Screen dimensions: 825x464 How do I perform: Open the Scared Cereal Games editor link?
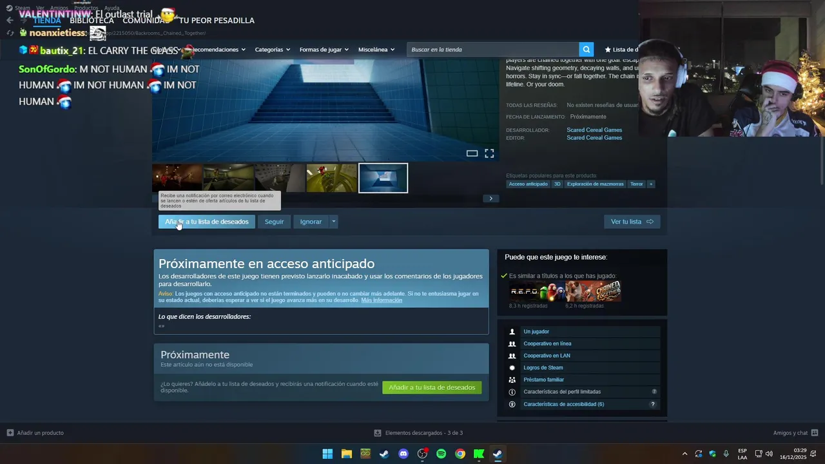[594, 138]
